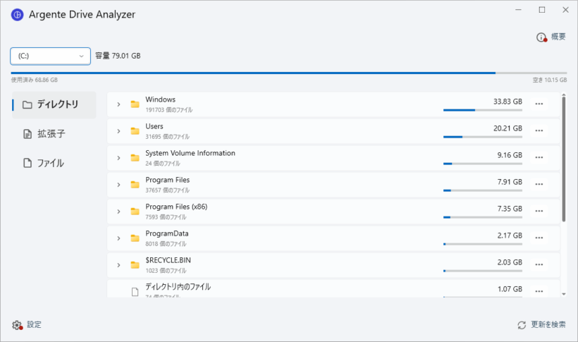
Task: Click the Argente Drive Analyzer title text
Action: (82, 14)
